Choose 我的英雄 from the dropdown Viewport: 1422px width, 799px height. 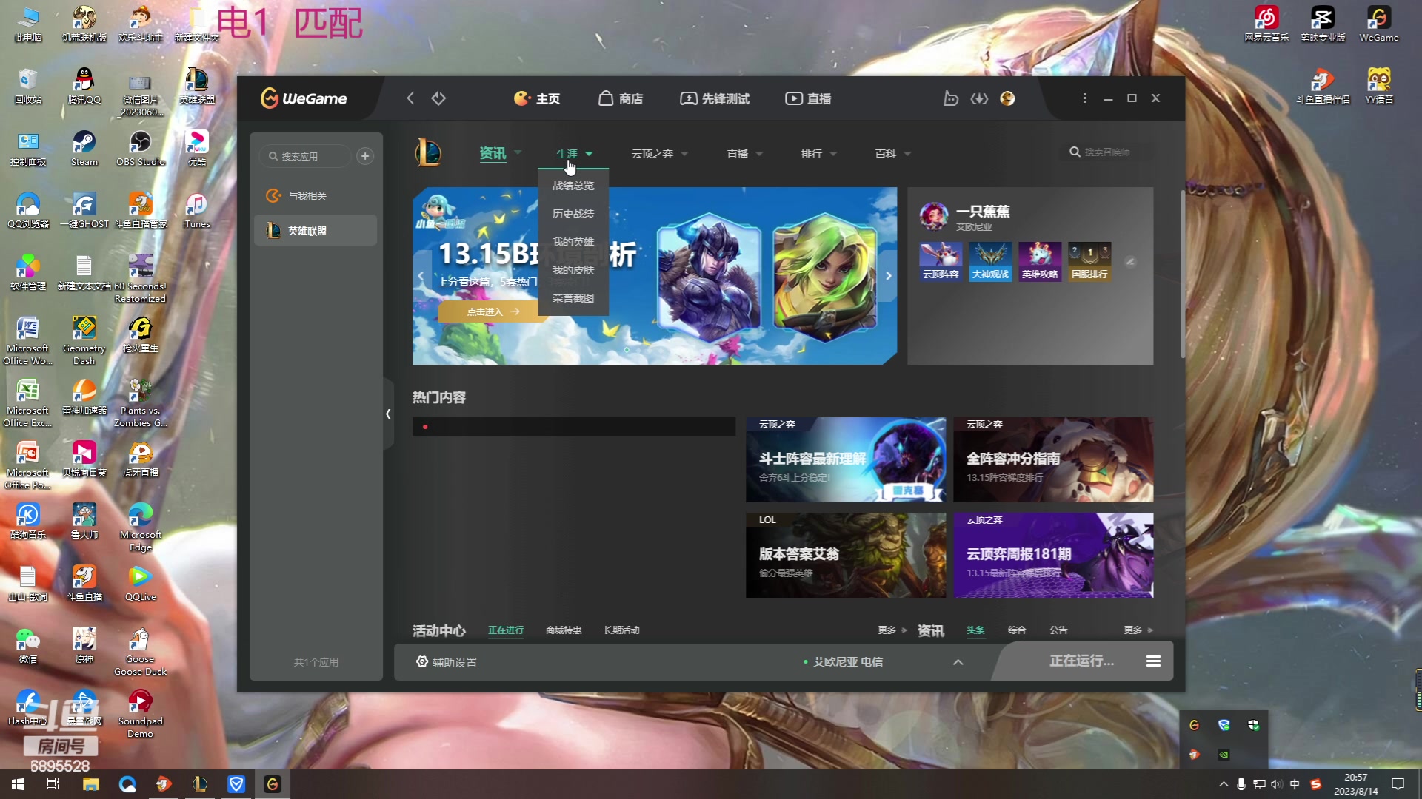(x=573, y=242)
